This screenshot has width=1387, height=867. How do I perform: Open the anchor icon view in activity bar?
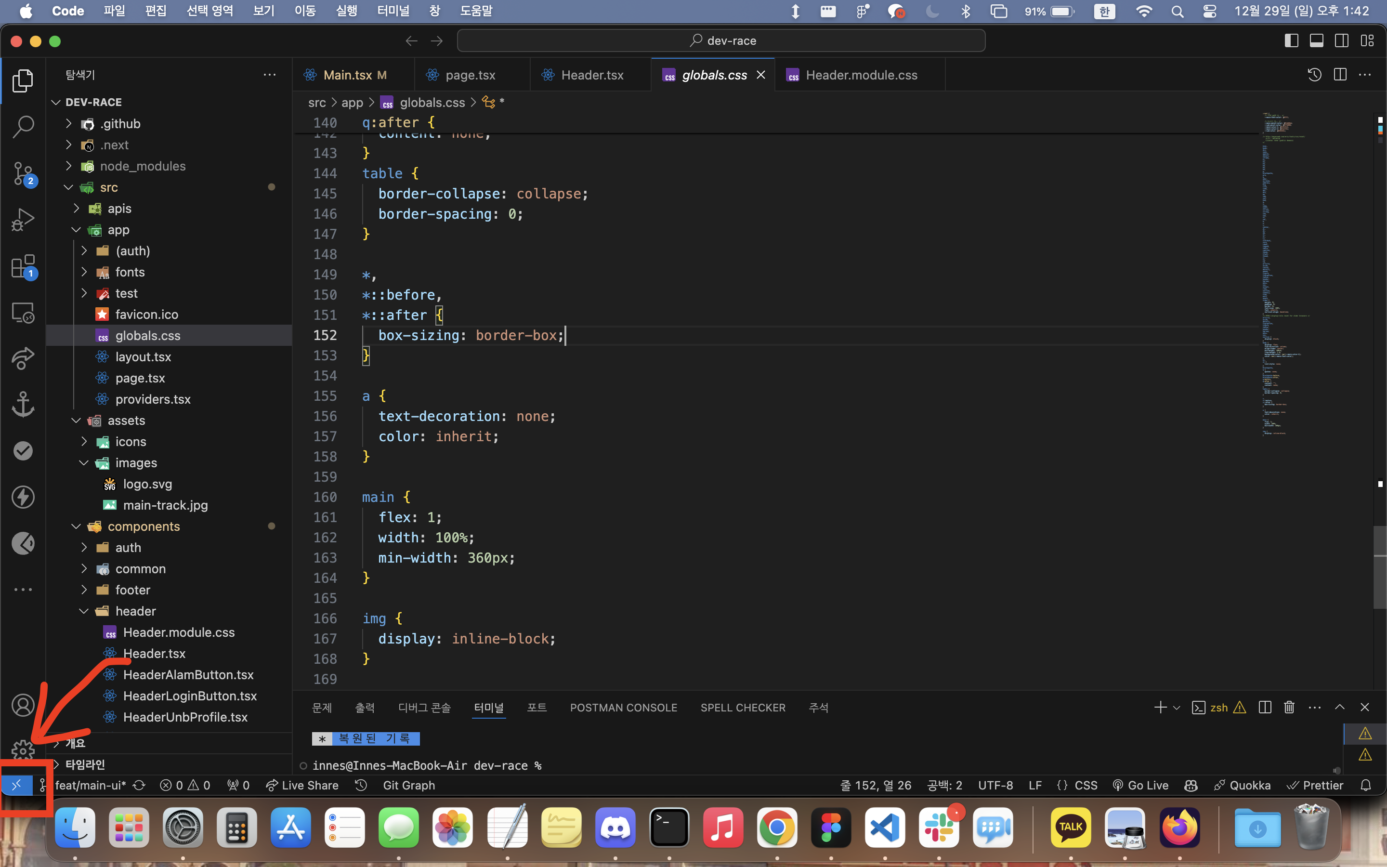coord(23,404)
